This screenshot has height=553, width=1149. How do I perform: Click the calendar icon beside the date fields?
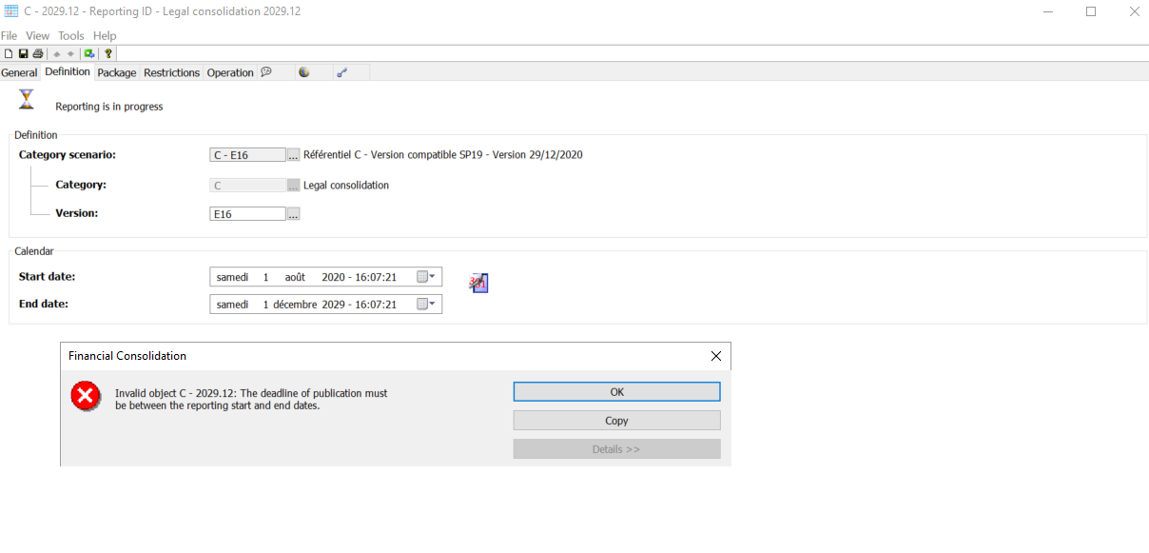tap(478, 283)
